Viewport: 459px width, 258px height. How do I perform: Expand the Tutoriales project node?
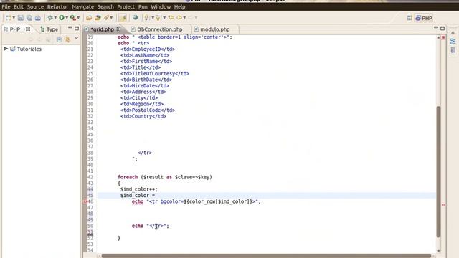pos(6,49)
